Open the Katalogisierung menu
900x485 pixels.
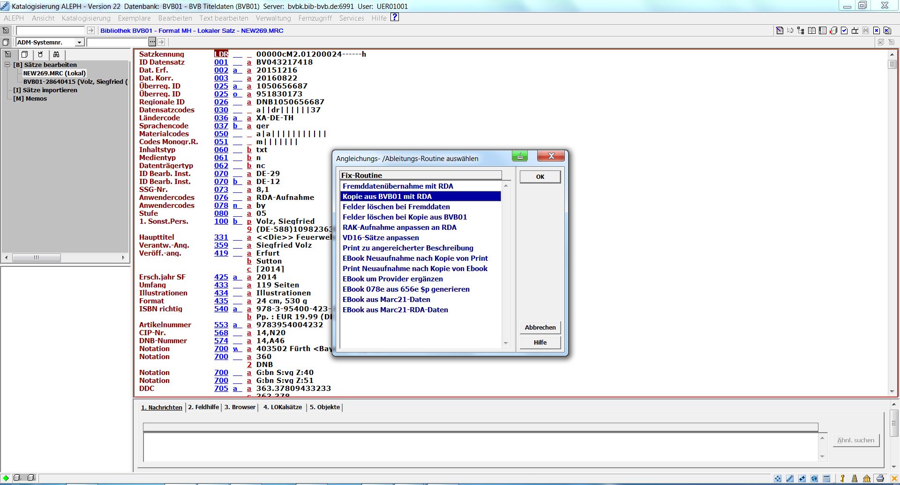point(86,18)
